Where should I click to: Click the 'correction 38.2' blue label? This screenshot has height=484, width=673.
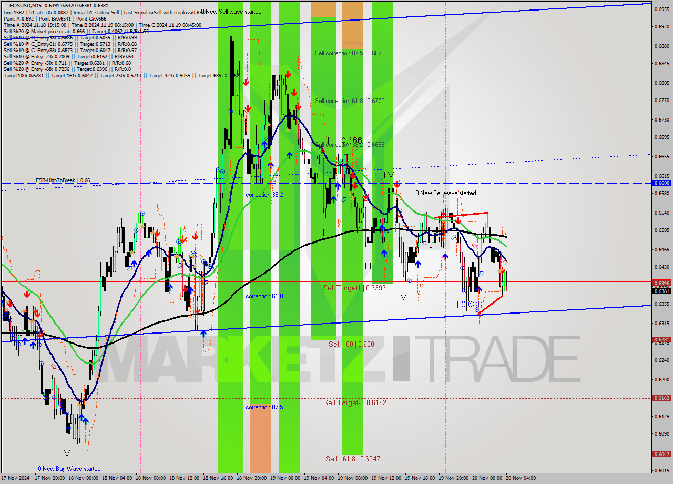tap(264, 195)
